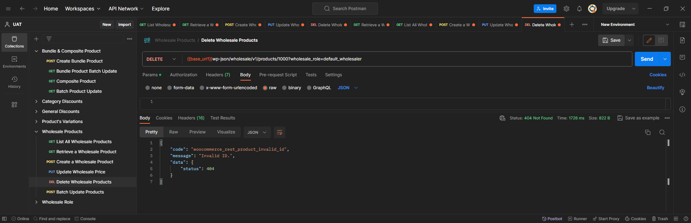This screenshot has height=223, width=691.
Task: Copy the response body
Action: [648, 132]
